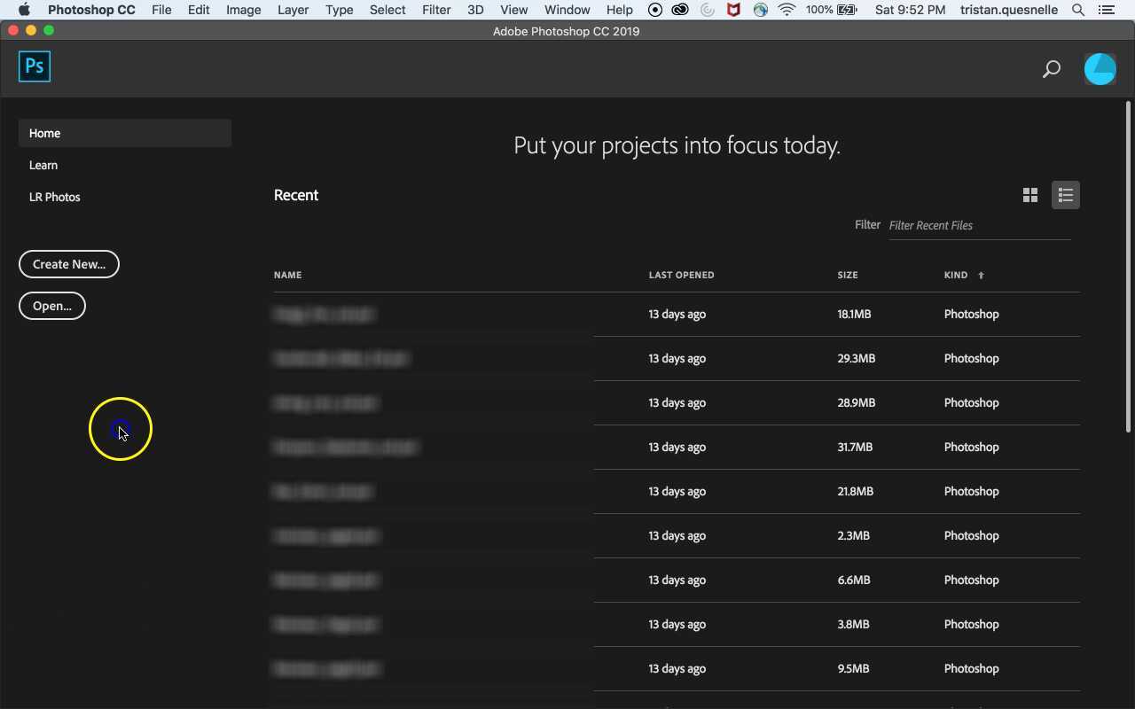Open the Filter menu
This screenshot has width=1135, height=709.
click(436, 10)
